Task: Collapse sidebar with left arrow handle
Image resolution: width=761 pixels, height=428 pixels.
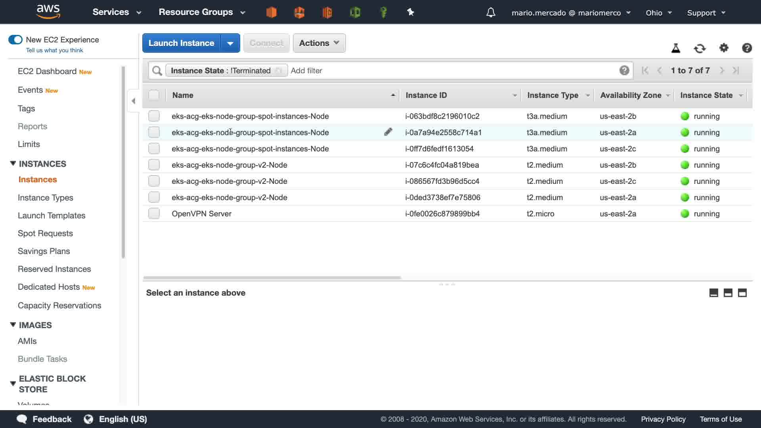Action: coord(134,101)
